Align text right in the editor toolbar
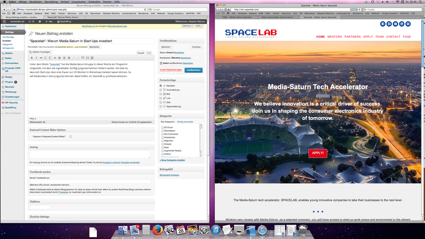 click(x=69, y=58)
